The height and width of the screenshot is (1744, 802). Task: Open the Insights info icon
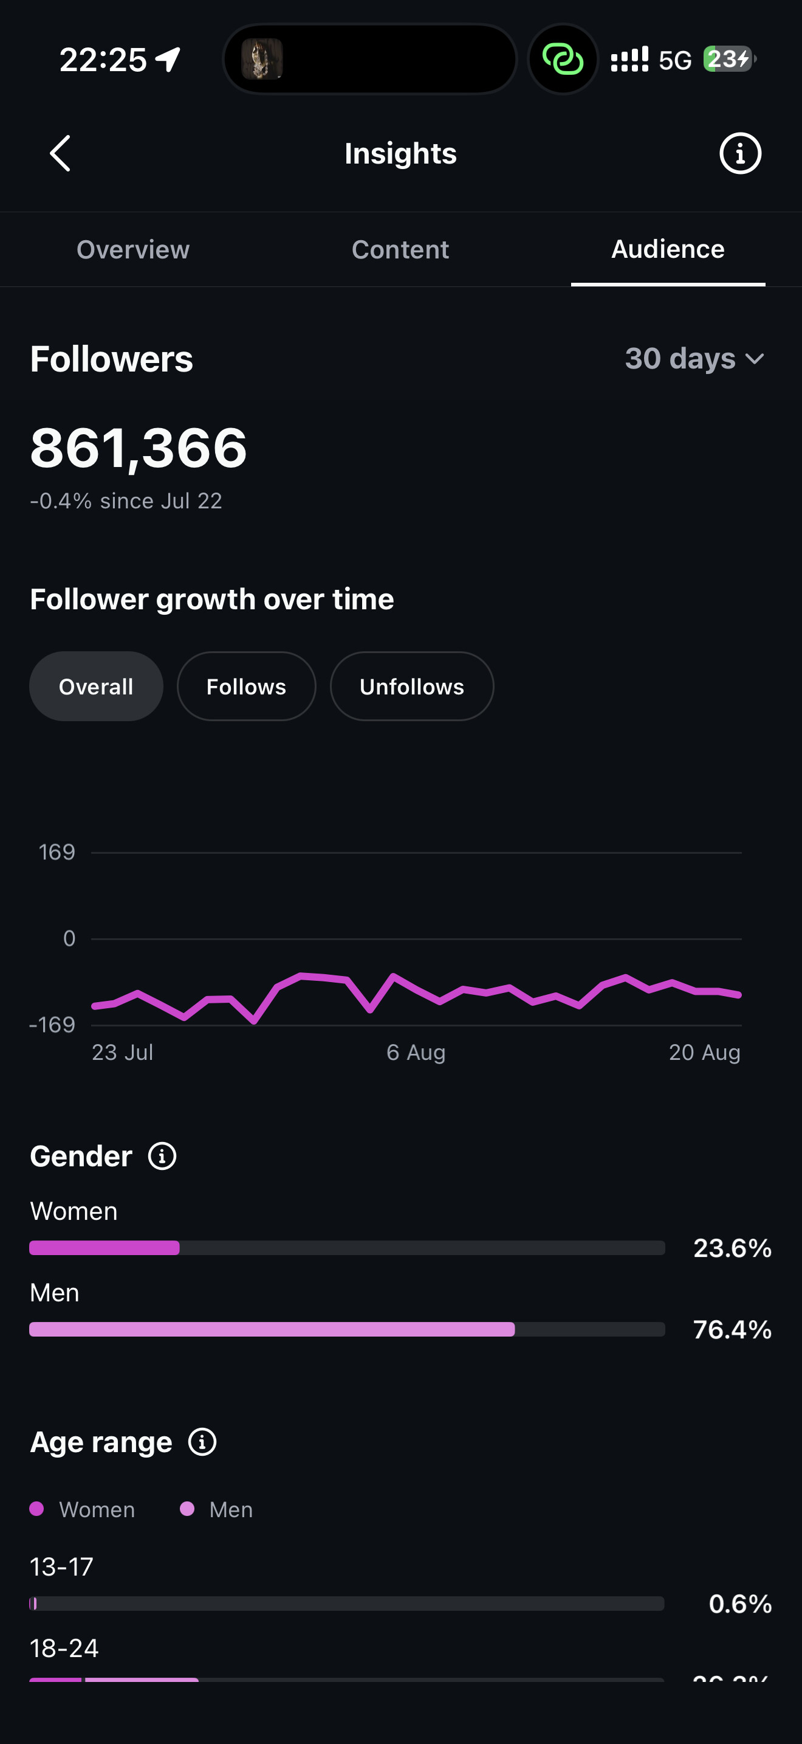tap(740, 153)
